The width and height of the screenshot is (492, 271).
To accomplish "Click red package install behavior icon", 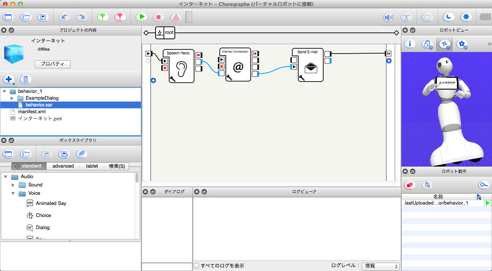I will point(410,185).
